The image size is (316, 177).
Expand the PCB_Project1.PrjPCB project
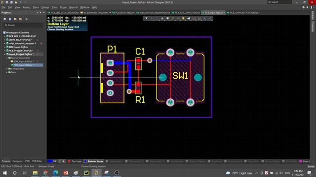[4, 51]
